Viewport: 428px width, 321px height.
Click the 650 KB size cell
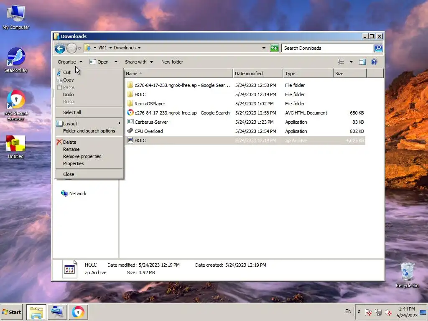tap(357, 113)
